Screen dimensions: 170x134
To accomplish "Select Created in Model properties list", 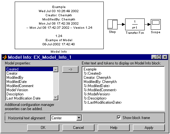I will (x=29, y=69).
